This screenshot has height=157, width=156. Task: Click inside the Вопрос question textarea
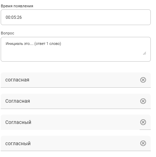click(x=76, y=49)
